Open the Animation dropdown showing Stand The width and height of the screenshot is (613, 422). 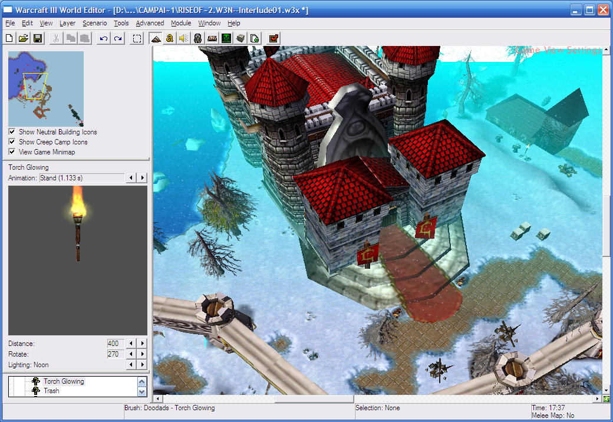click(x=82, y=178)
